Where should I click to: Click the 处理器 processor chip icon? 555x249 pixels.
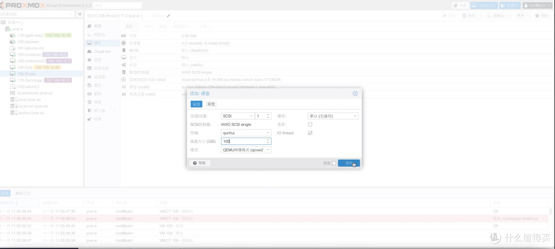[x=123, y=43]
